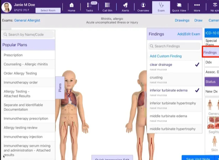Switch to the Ddx tab
Image resolution: width=219 pixels, height=160 pixels.
(209, 62)
